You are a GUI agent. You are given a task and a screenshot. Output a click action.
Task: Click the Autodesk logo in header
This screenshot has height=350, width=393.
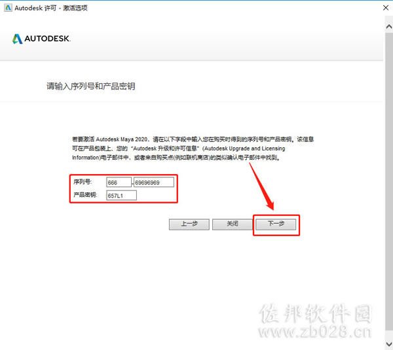click(41, 39)
